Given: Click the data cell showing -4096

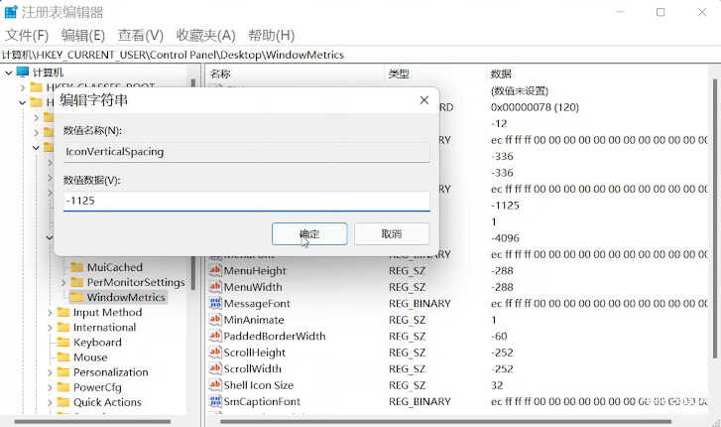Looking at the screenshot, I should tap(505, 237).
